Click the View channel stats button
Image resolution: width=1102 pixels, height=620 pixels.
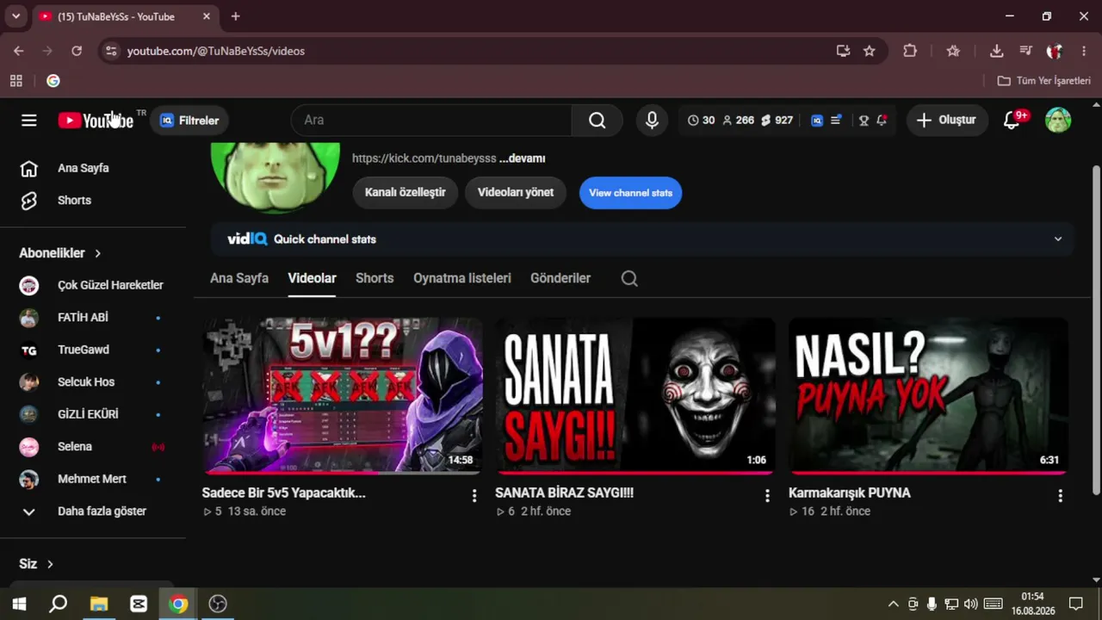[631, 193]
